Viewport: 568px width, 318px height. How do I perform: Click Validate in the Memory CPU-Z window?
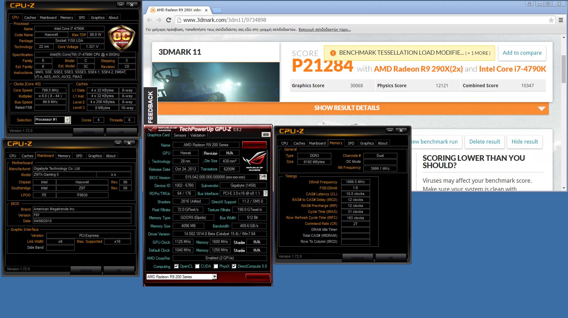(357, 258)
